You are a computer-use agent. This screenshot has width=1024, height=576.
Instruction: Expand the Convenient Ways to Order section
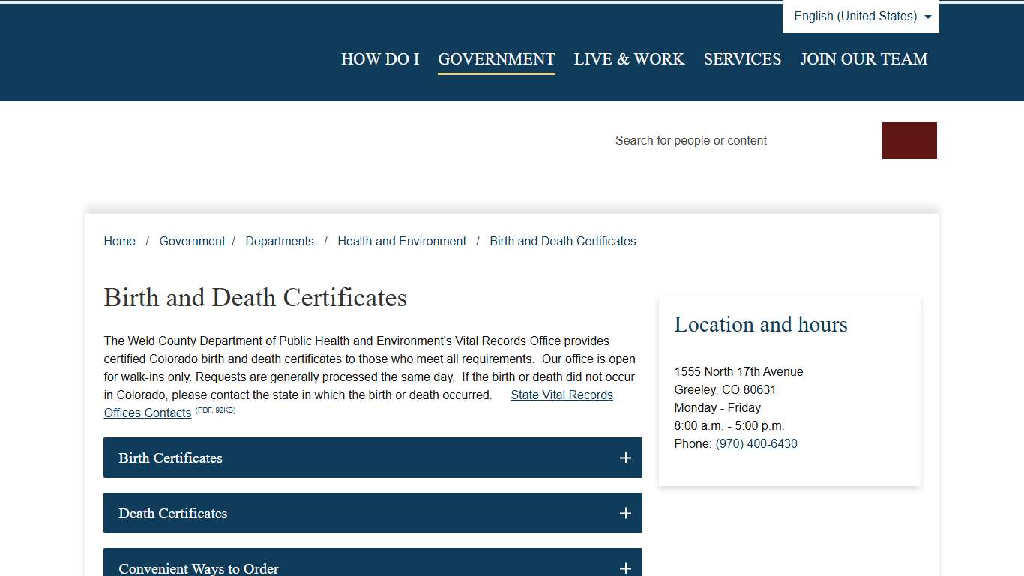373,568
